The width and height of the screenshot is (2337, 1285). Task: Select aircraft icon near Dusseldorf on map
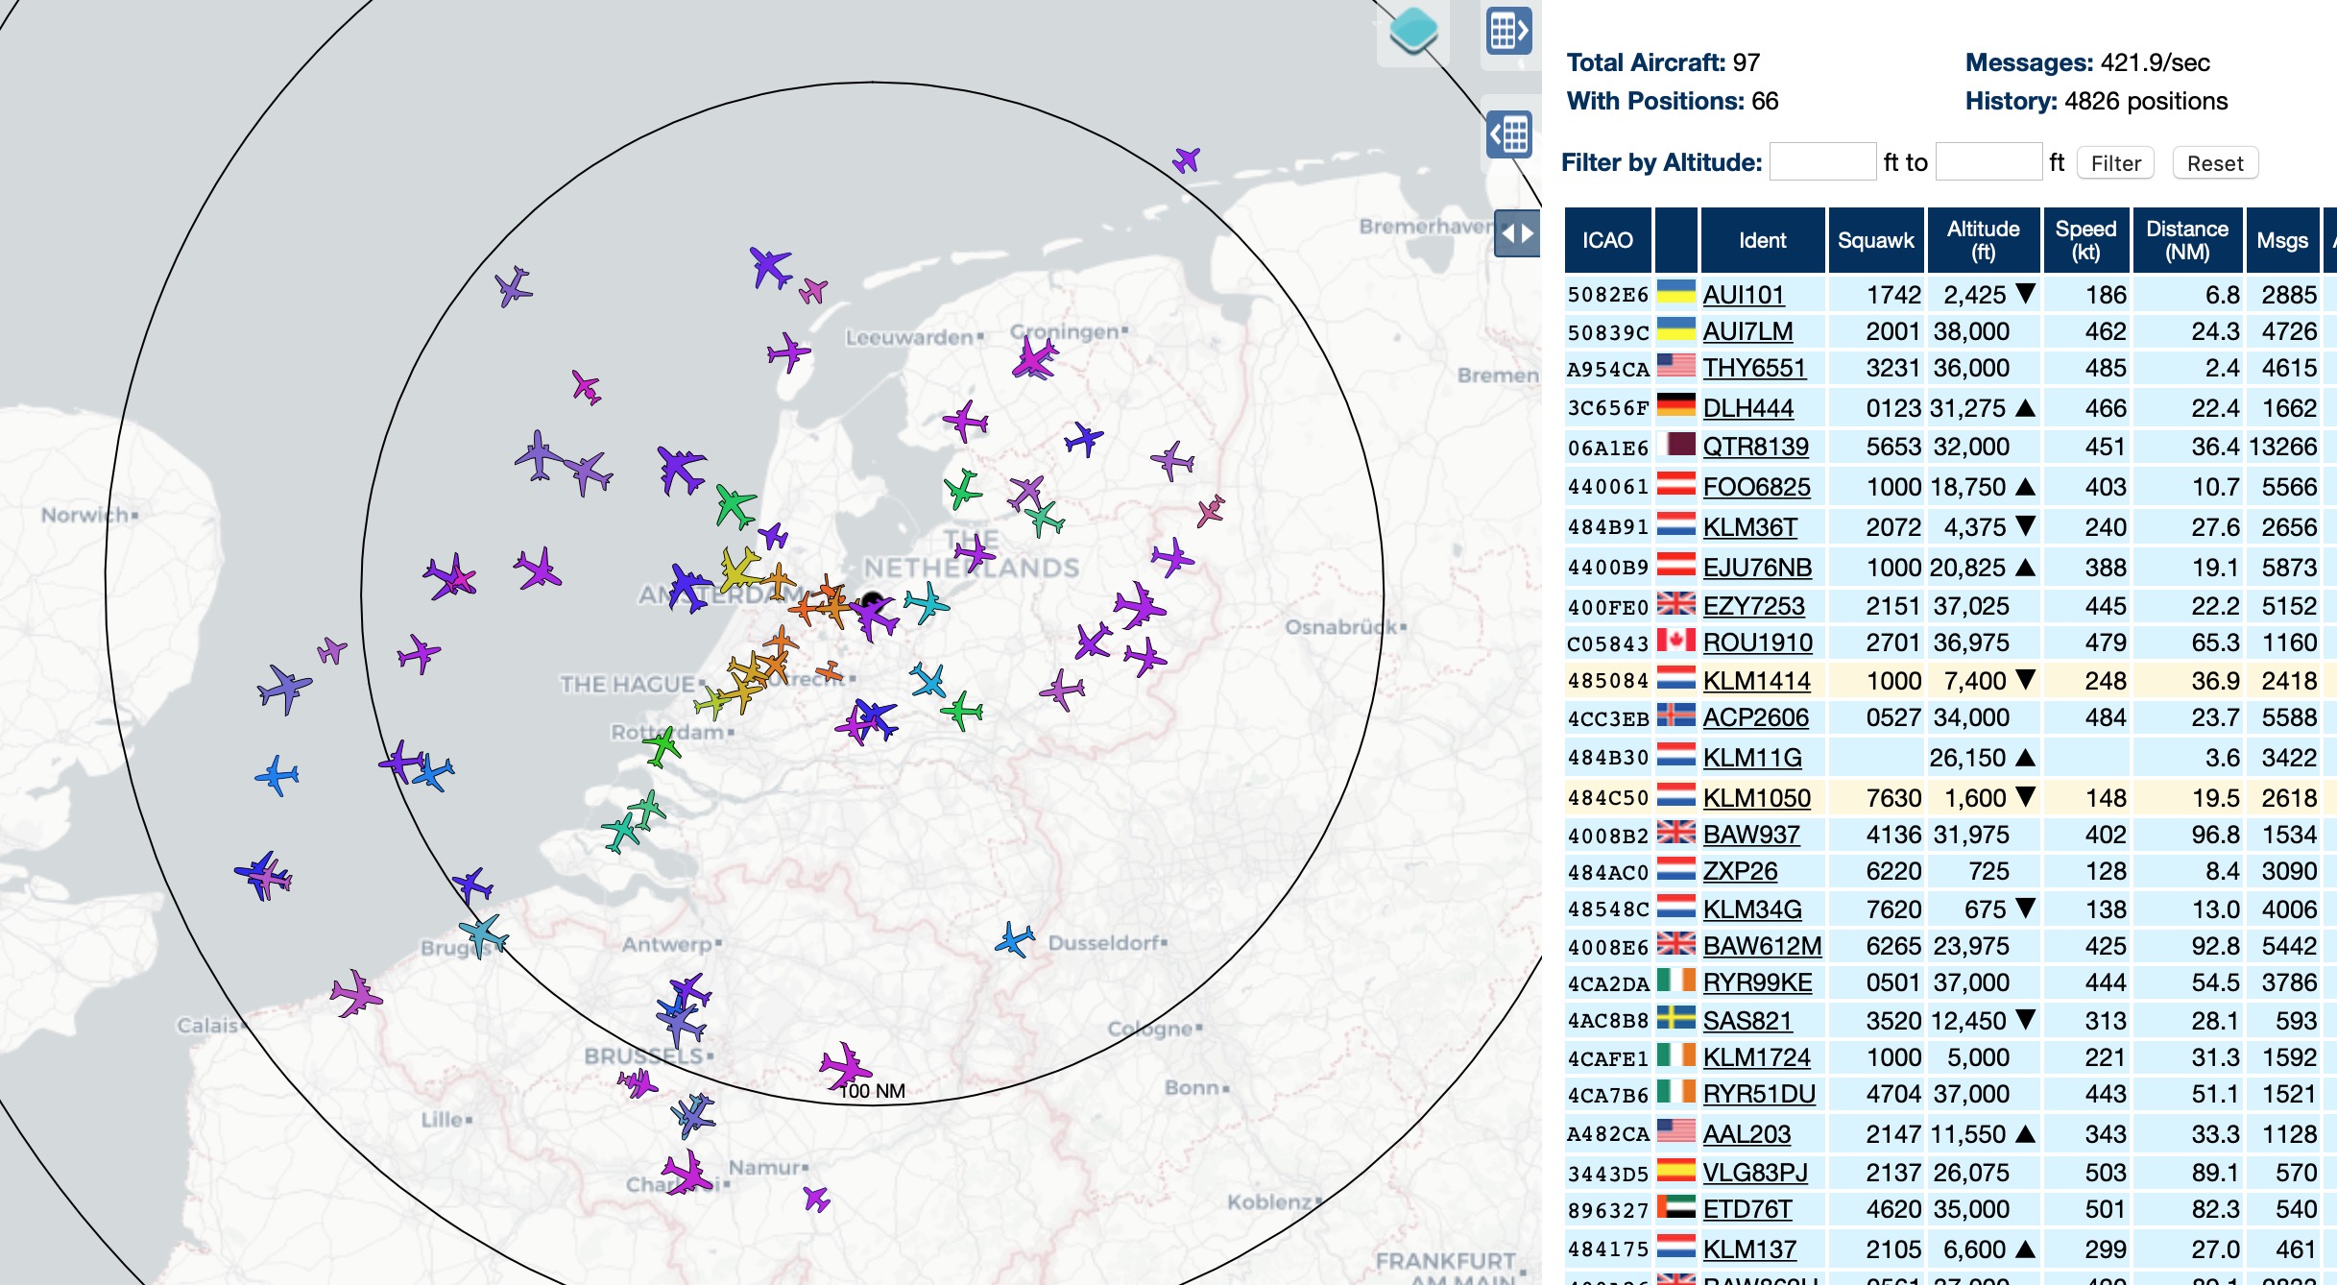pos(1014,939)
